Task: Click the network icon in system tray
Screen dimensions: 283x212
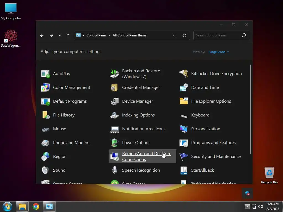Action: coord(254,206)
